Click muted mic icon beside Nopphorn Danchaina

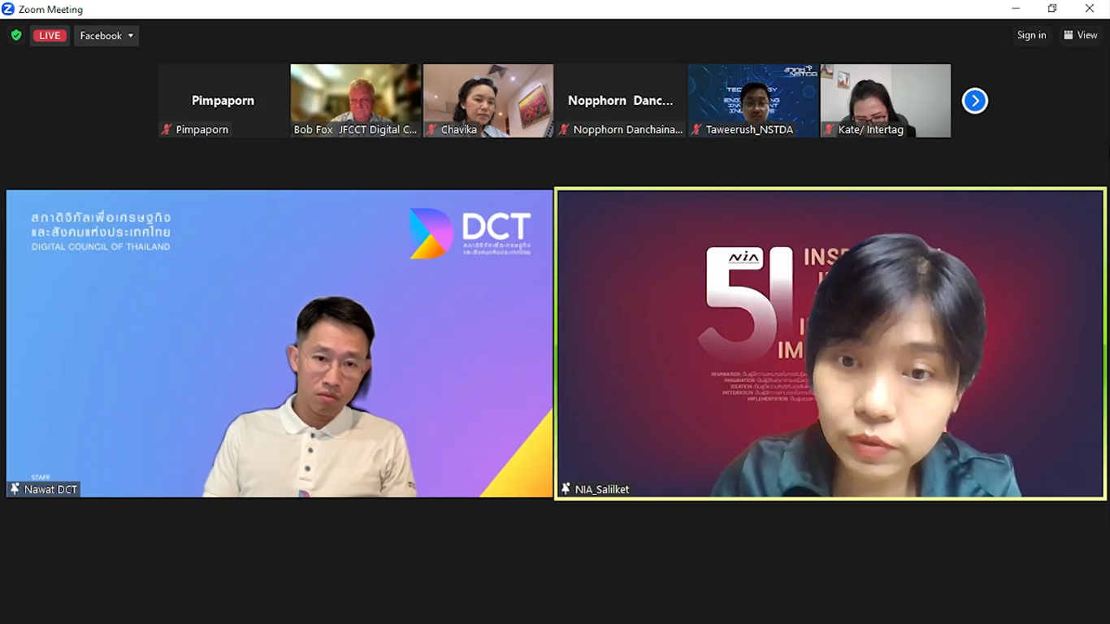564,130
